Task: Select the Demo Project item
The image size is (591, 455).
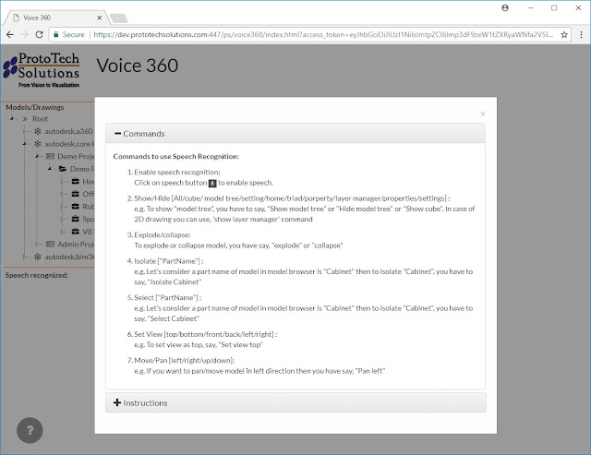Action: [76, 156]
